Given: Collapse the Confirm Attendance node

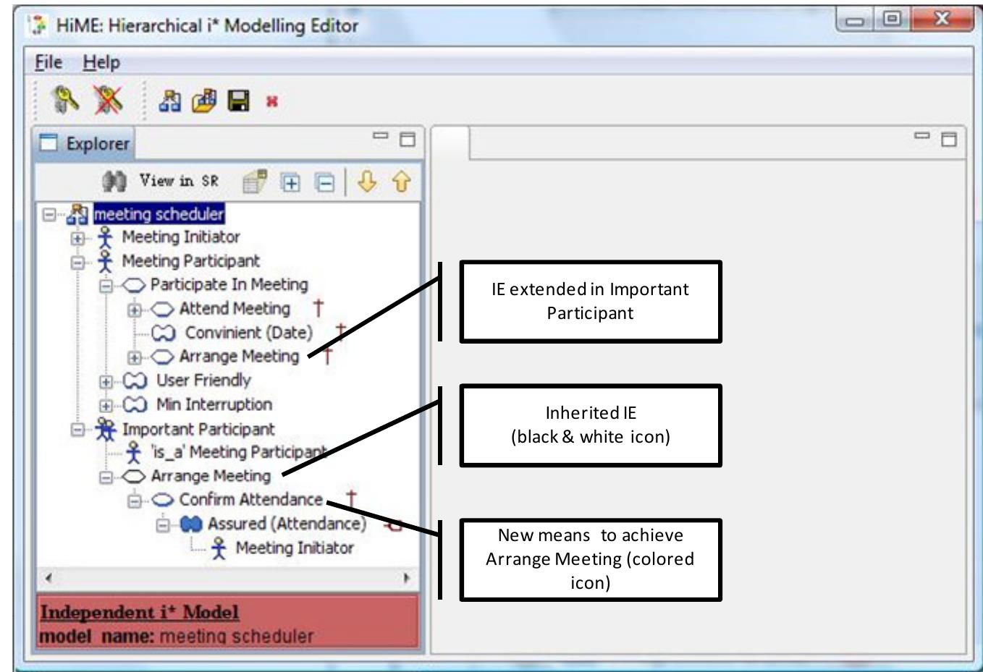Looking at the screenshot, I should (134, 500).
